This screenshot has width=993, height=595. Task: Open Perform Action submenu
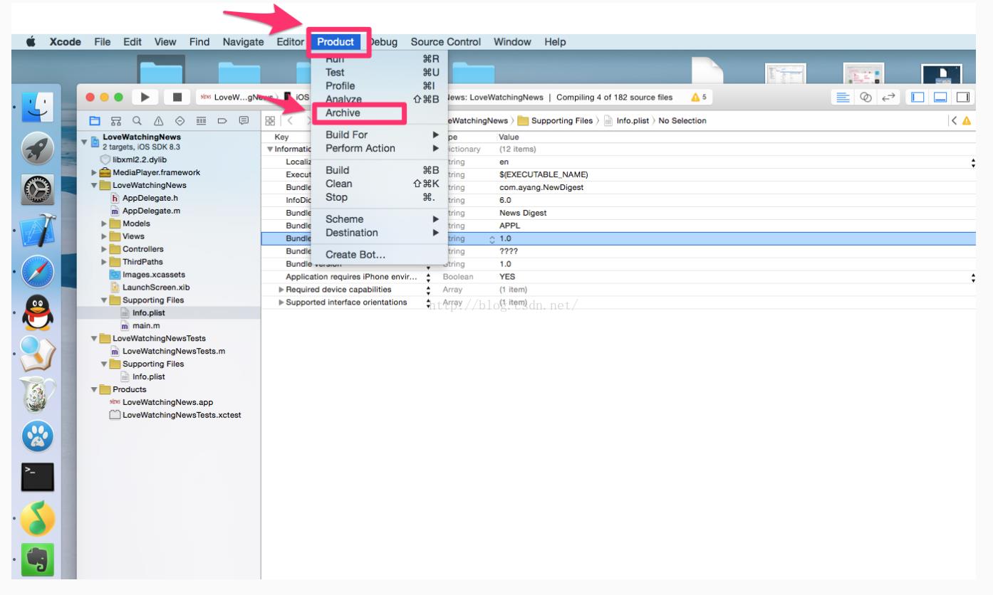[x=380, y=148]
